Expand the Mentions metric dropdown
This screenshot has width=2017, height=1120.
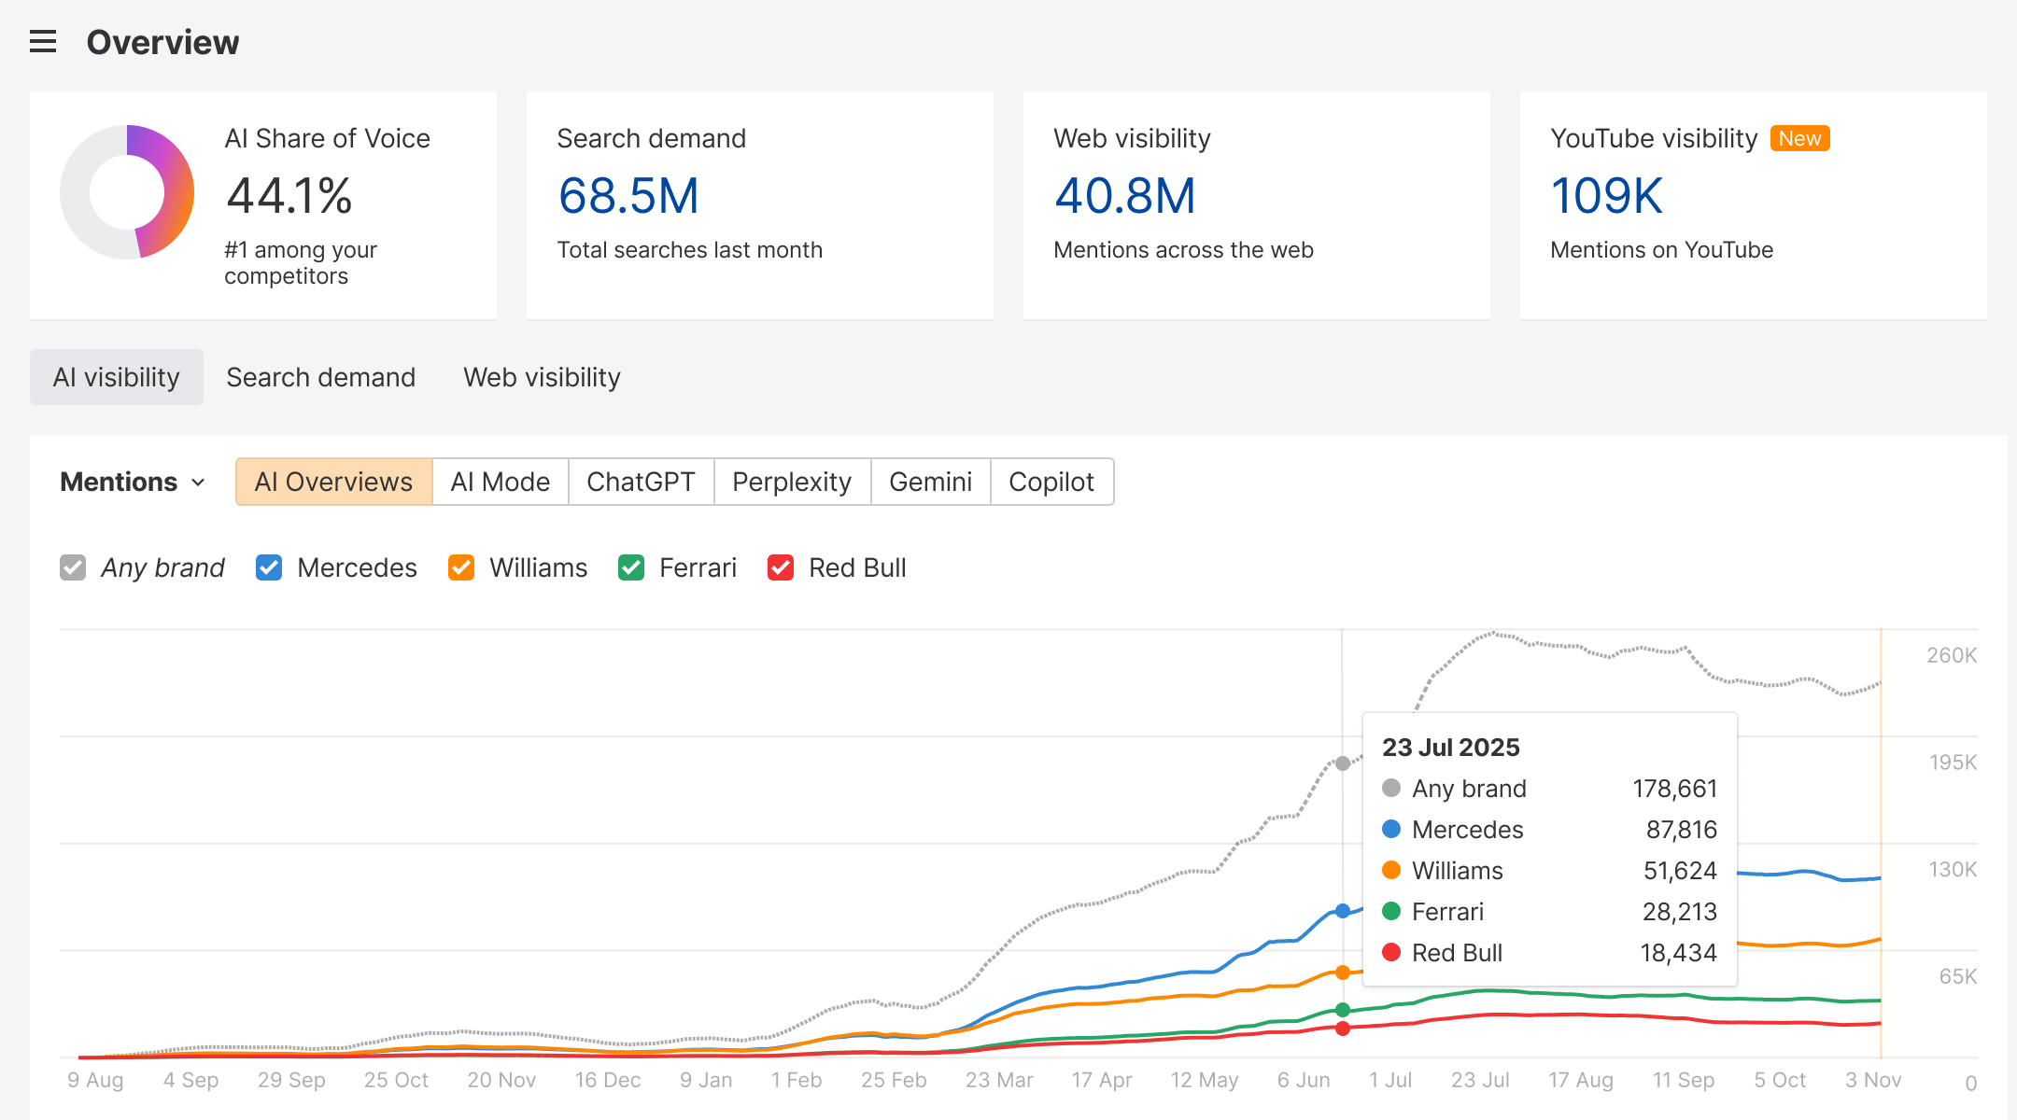pos(133,482)
